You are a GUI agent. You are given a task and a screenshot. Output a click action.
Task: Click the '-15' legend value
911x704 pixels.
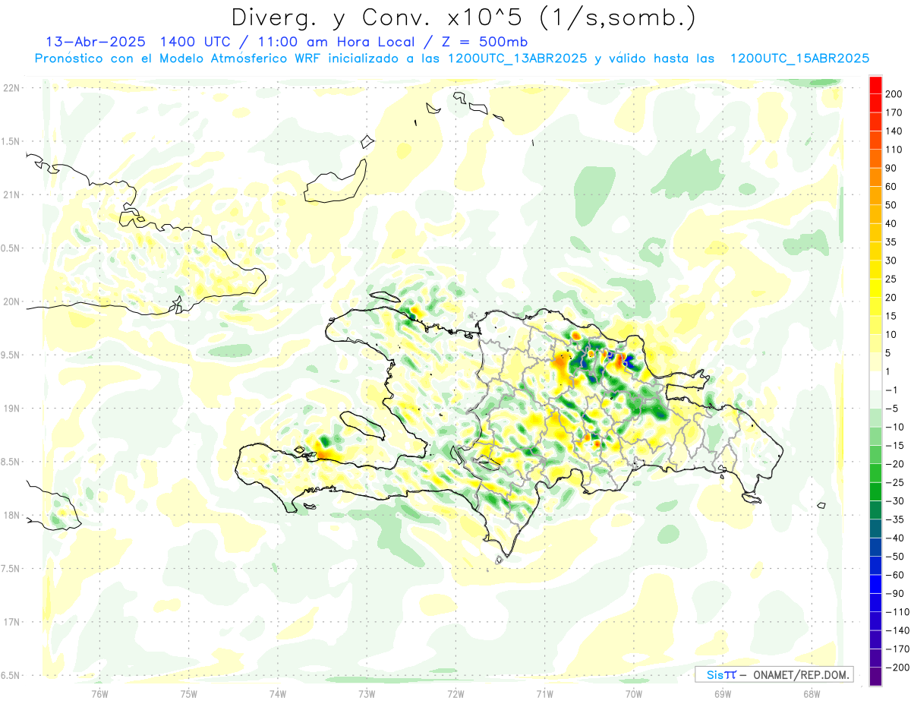(897, 446)
